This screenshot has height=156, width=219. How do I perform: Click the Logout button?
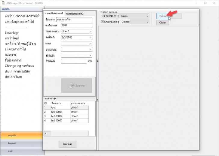click(21, 143)
